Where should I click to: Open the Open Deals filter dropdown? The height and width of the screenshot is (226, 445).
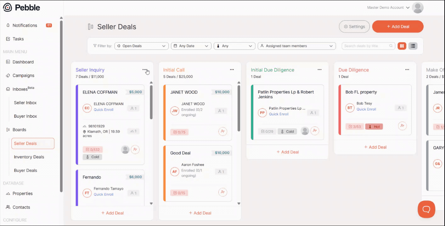pos(142,46)
